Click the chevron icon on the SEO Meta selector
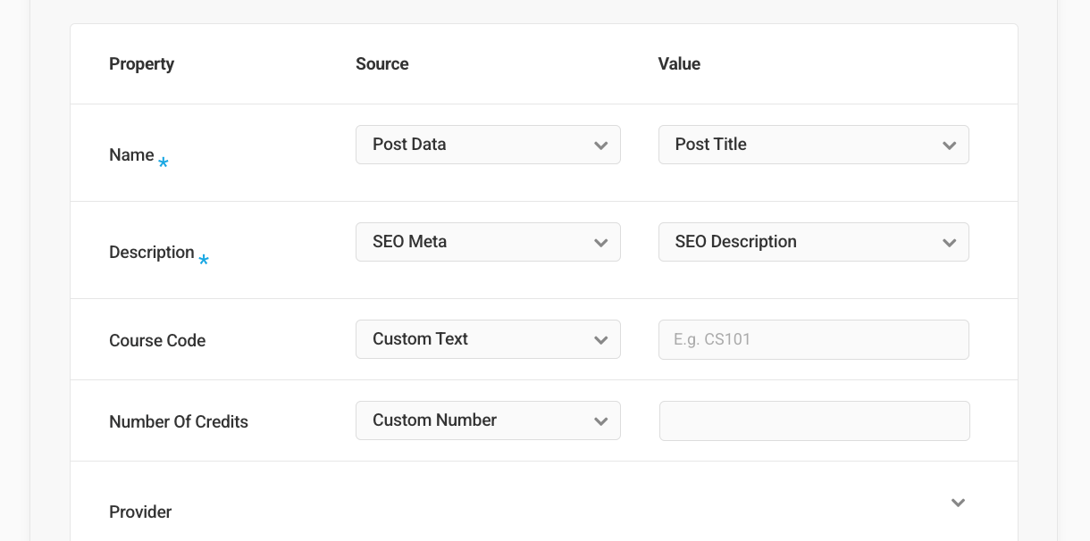Image resolution: width=1090 pixels, height=541 pixels. 600,241
